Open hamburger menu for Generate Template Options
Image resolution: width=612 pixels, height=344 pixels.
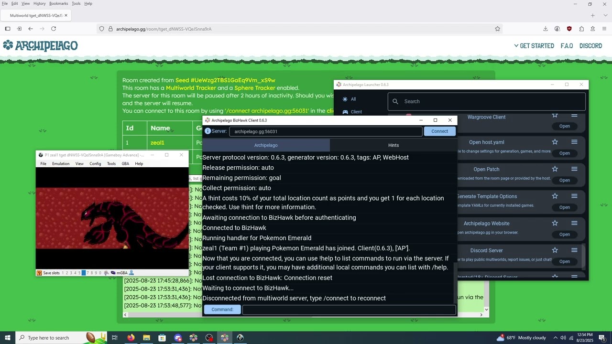pos(574,196)
